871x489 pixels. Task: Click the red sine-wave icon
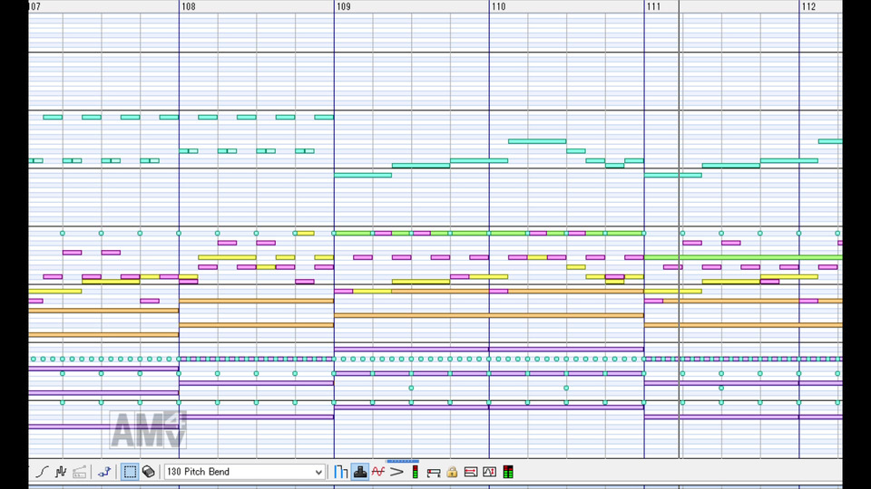coord(378,472)
